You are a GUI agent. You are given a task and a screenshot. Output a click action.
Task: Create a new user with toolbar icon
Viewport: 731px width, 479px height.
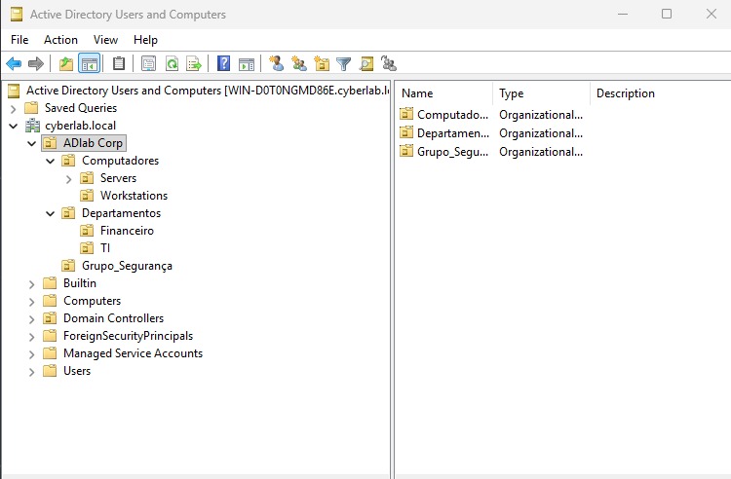[x=277, y=63]
